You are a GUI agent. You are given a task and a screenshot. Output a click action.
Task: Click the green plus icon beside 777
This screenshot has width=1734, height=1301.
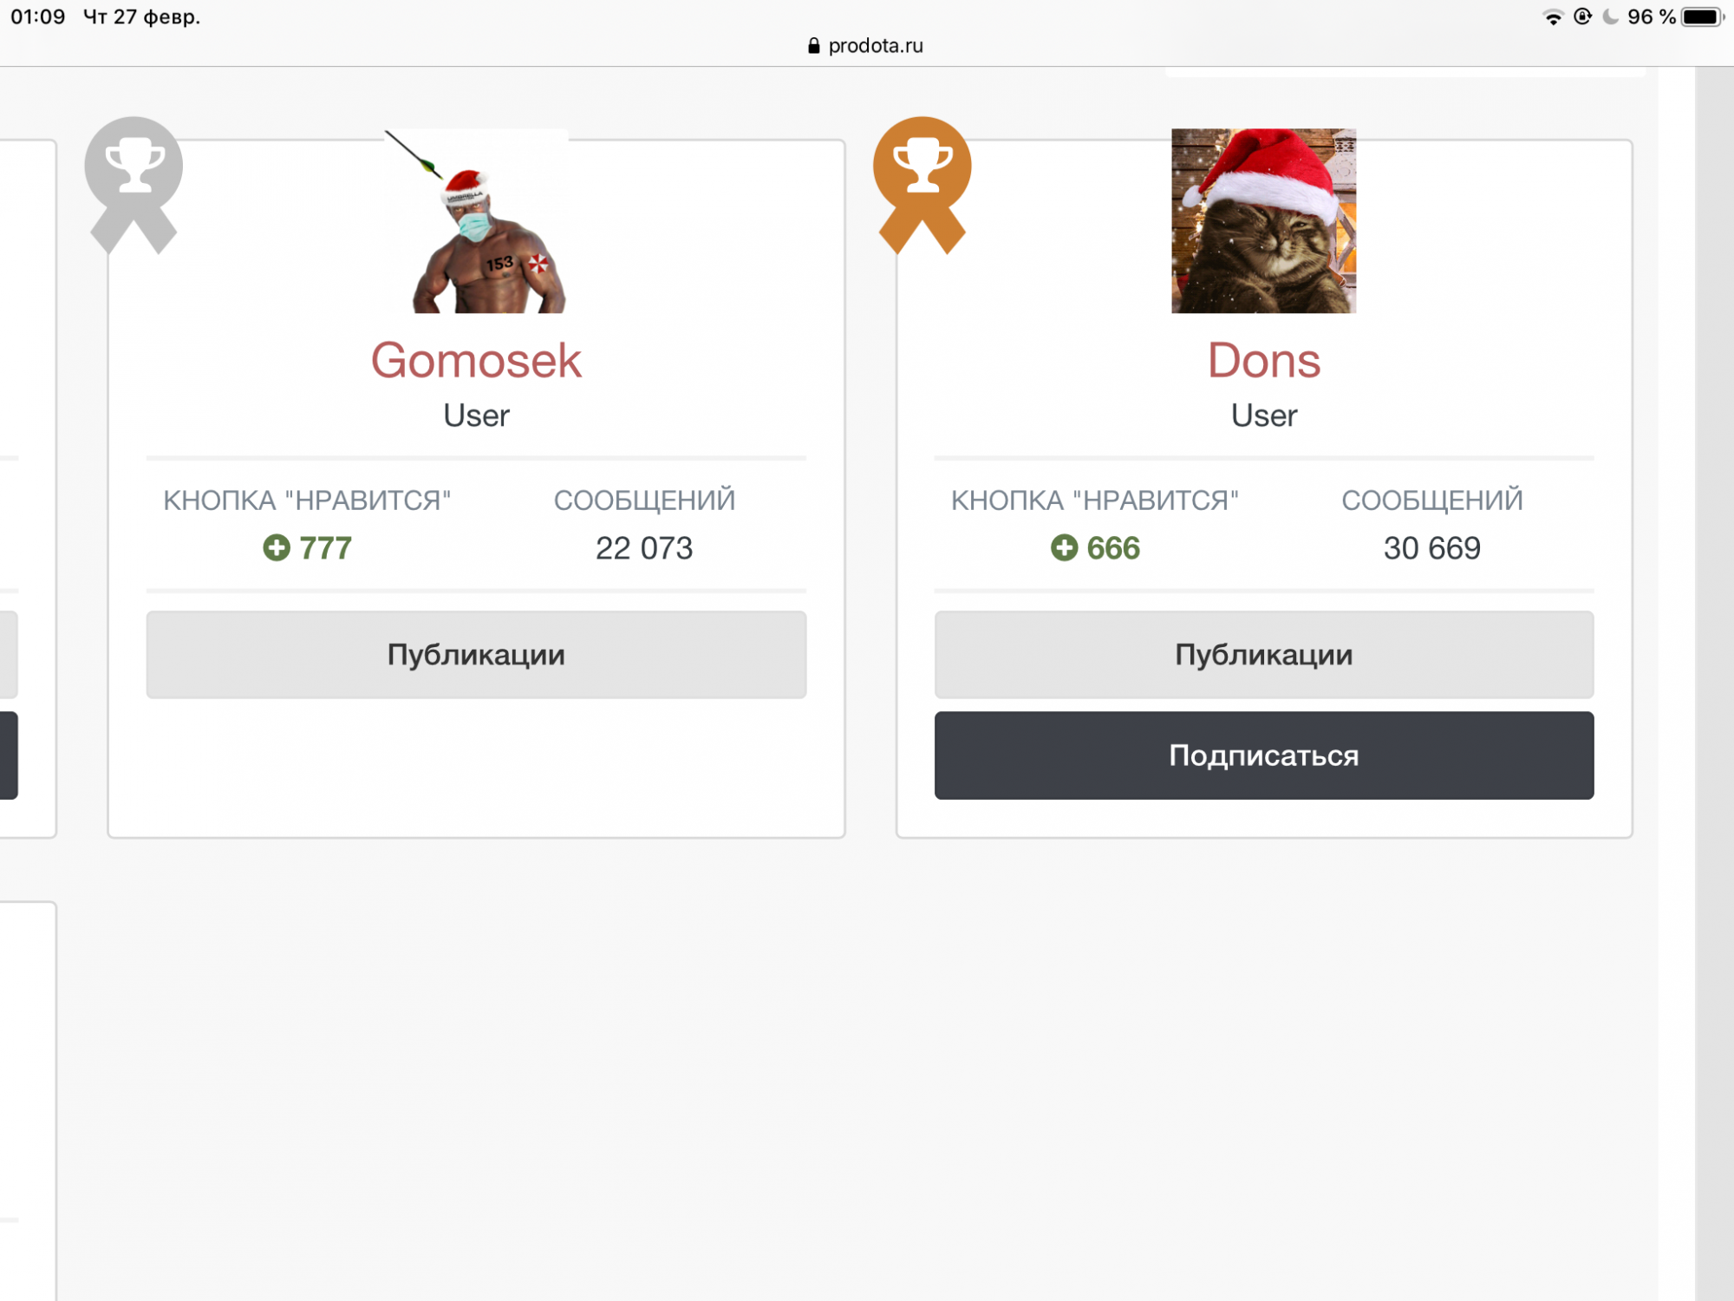coord(277,548)
